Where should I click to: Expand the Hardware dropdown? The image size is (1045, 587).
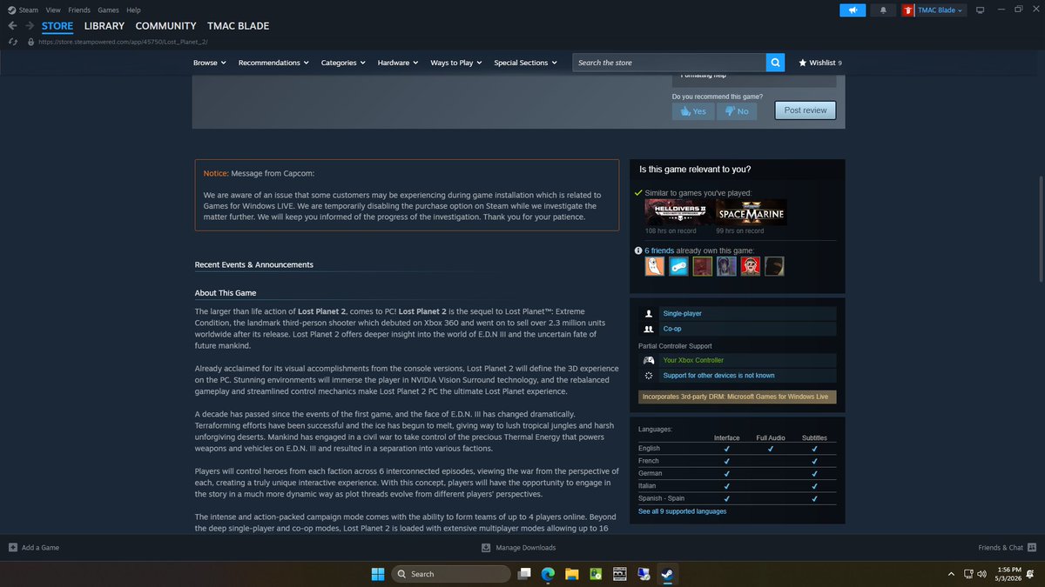click(x=398, y=63)
